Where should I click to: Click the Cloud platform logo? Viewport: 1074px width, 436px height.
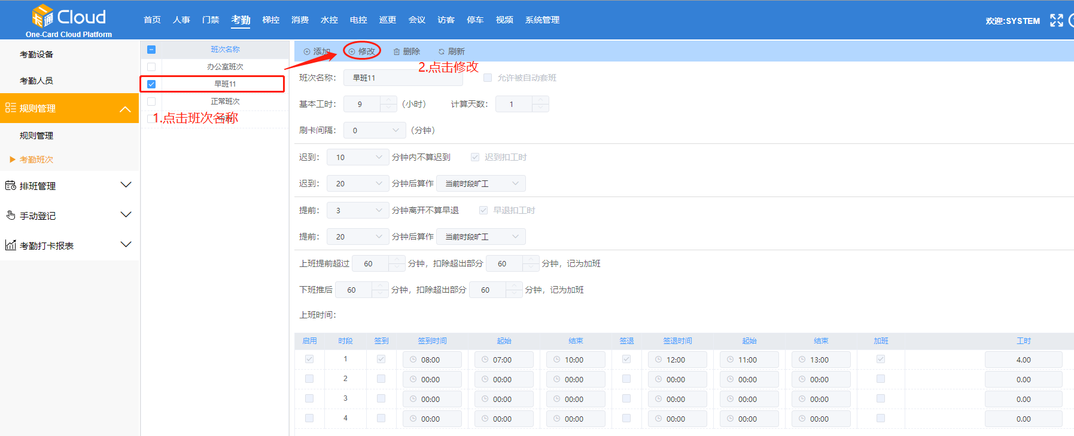[x=68, y=18]
